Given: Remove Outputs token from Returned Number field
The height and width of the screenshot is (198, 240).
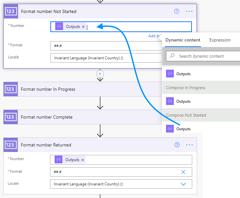Looking at the screenshot, I should click(83, 160).
